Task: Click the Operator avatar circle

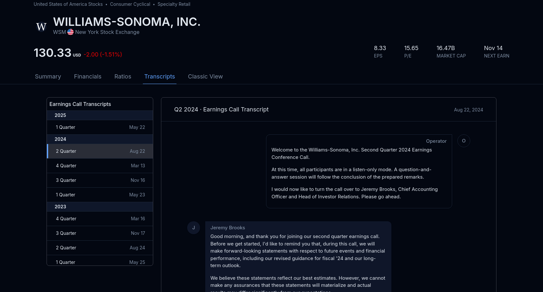Action: pyautogui.click(x=463, y=141)
